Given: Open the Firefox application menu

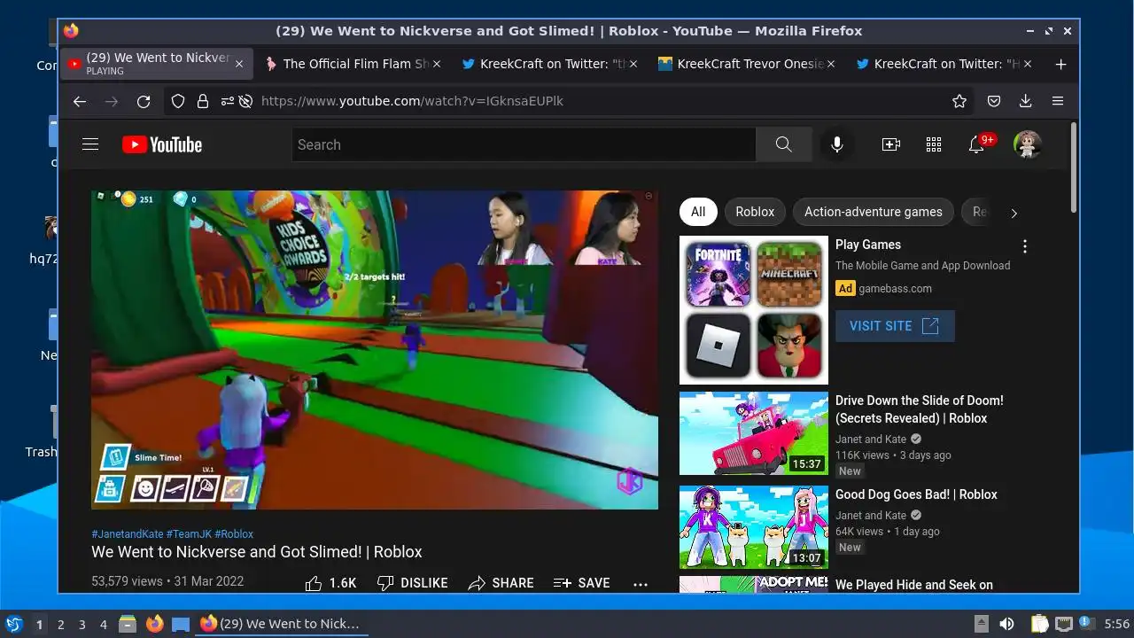Looking at the screenshot, I should point(1058,101).
